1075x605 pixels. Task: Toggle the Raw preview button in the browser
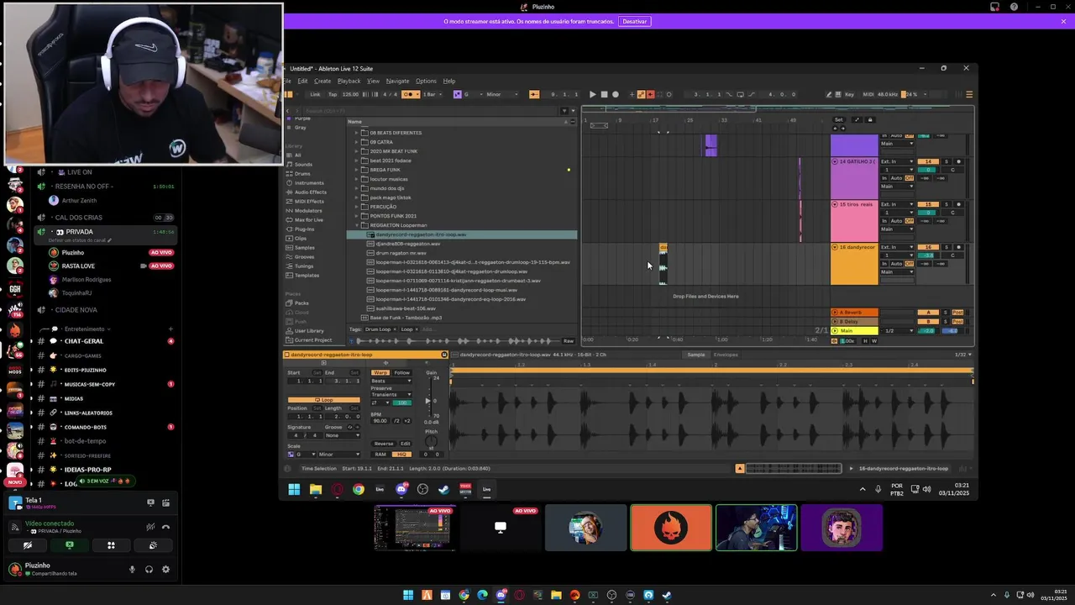[569, 341]
